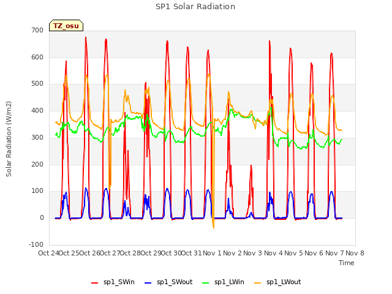Click the Nov 8 x-axis label
This screenshot has width=392, height=294.
tap(355, 253)
